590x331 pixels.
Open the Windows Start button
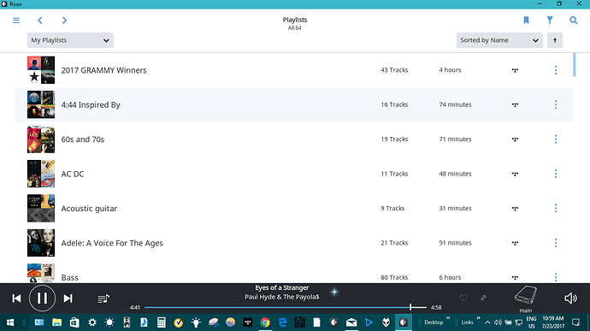pyautogui.click(x=10, y=322)
